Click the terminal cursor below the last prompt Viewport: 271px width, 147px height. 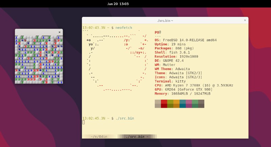click(83, 122)
